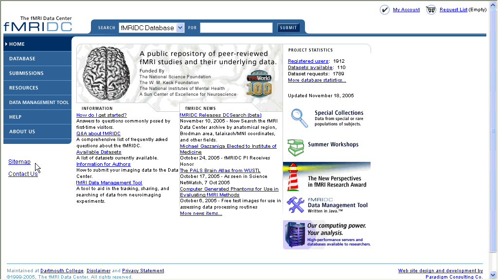Image resolution: width=498 pixels, height=280 pixels.
Task: Click the My Account checkmark icon
Action: 385,10
